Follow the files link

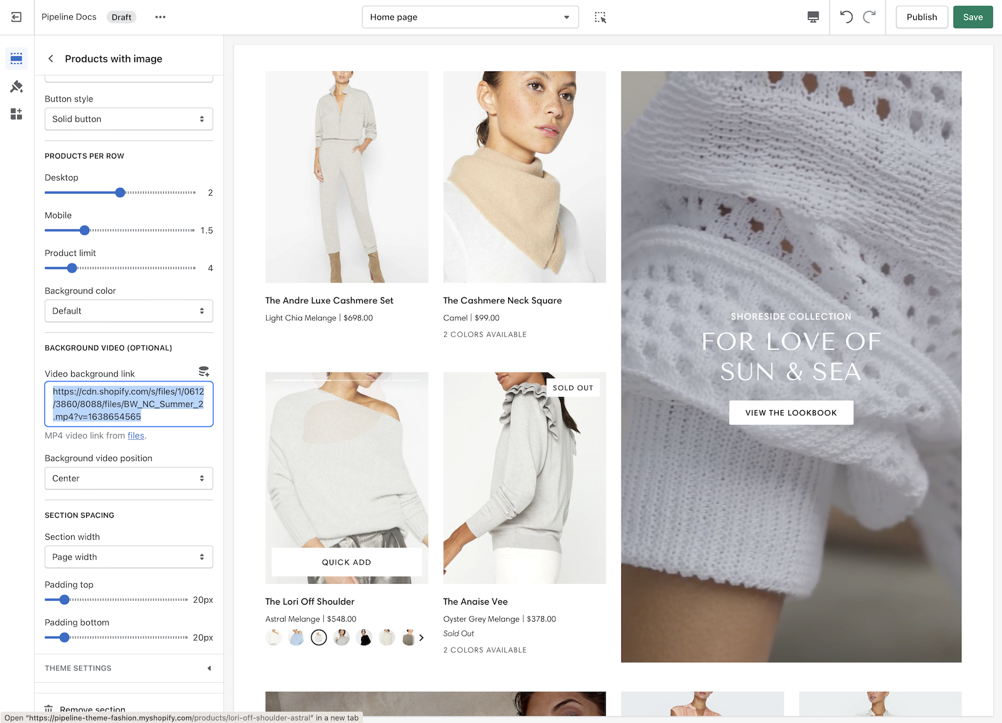click(136, 435)
